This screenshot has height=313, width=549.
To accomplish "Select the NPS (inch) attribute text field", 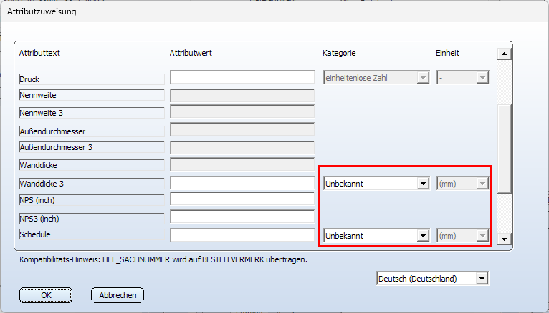I will point(92,200).
